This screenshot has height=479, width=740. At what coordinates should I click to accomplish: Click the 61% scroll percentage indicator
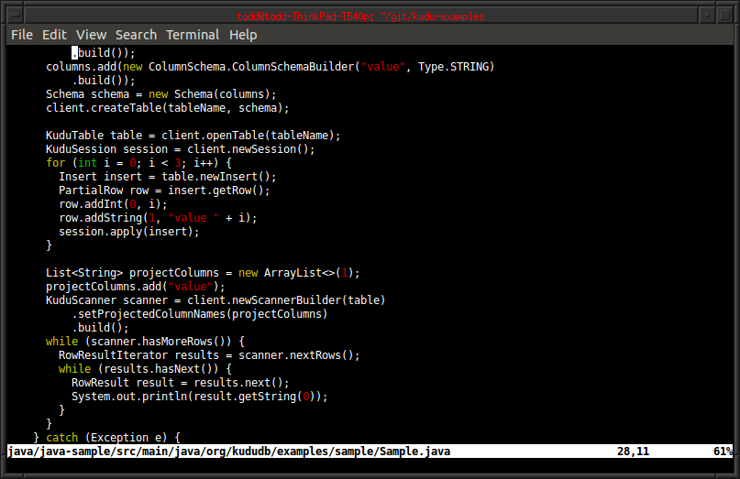coord(721,452)
